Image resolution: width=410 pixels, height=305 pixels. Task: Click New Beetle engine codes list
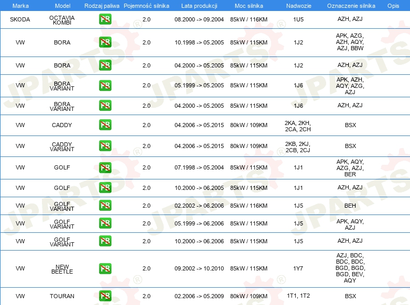pos(350,268)
